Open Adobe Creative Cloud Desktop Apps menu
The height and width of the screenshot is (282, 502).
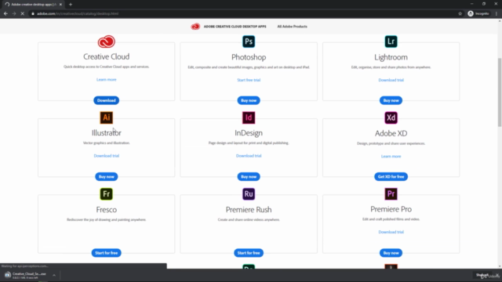coord(235,27)
